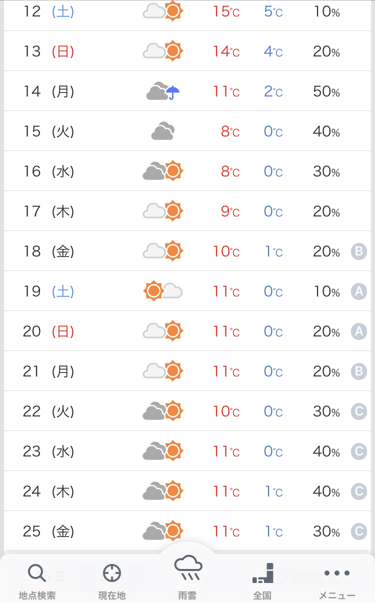Tap the reliability B badge for 18 (金)
The image size is (375, 603).
point(358,251)
